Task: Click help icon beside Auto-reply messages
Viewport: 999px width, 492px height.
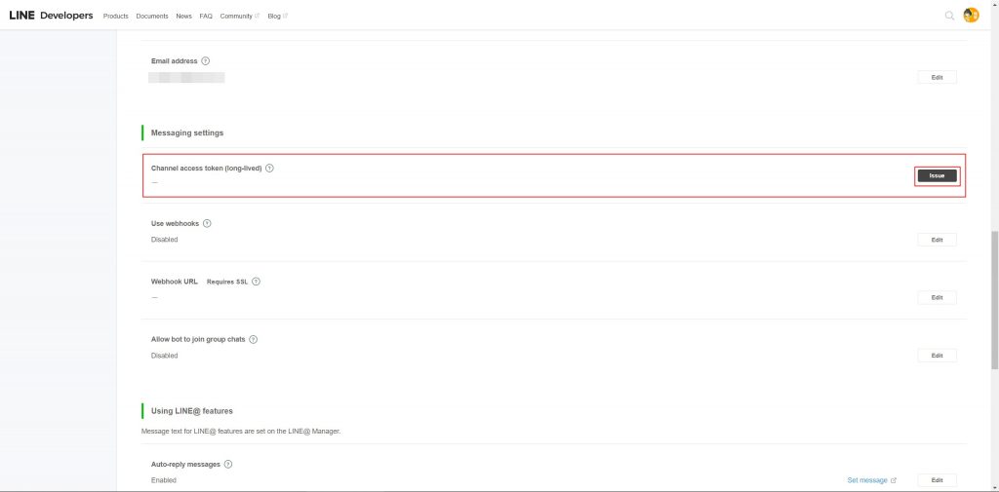Action: tap(228, 465)
